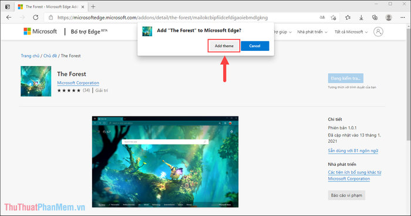The height and width of the screenshot is (216, 411).
Task: Open the tab actions menu icon
Action: tap(8, 7)
